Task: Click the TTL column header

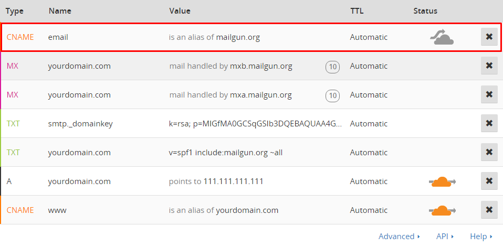Action: pos(357,11)
